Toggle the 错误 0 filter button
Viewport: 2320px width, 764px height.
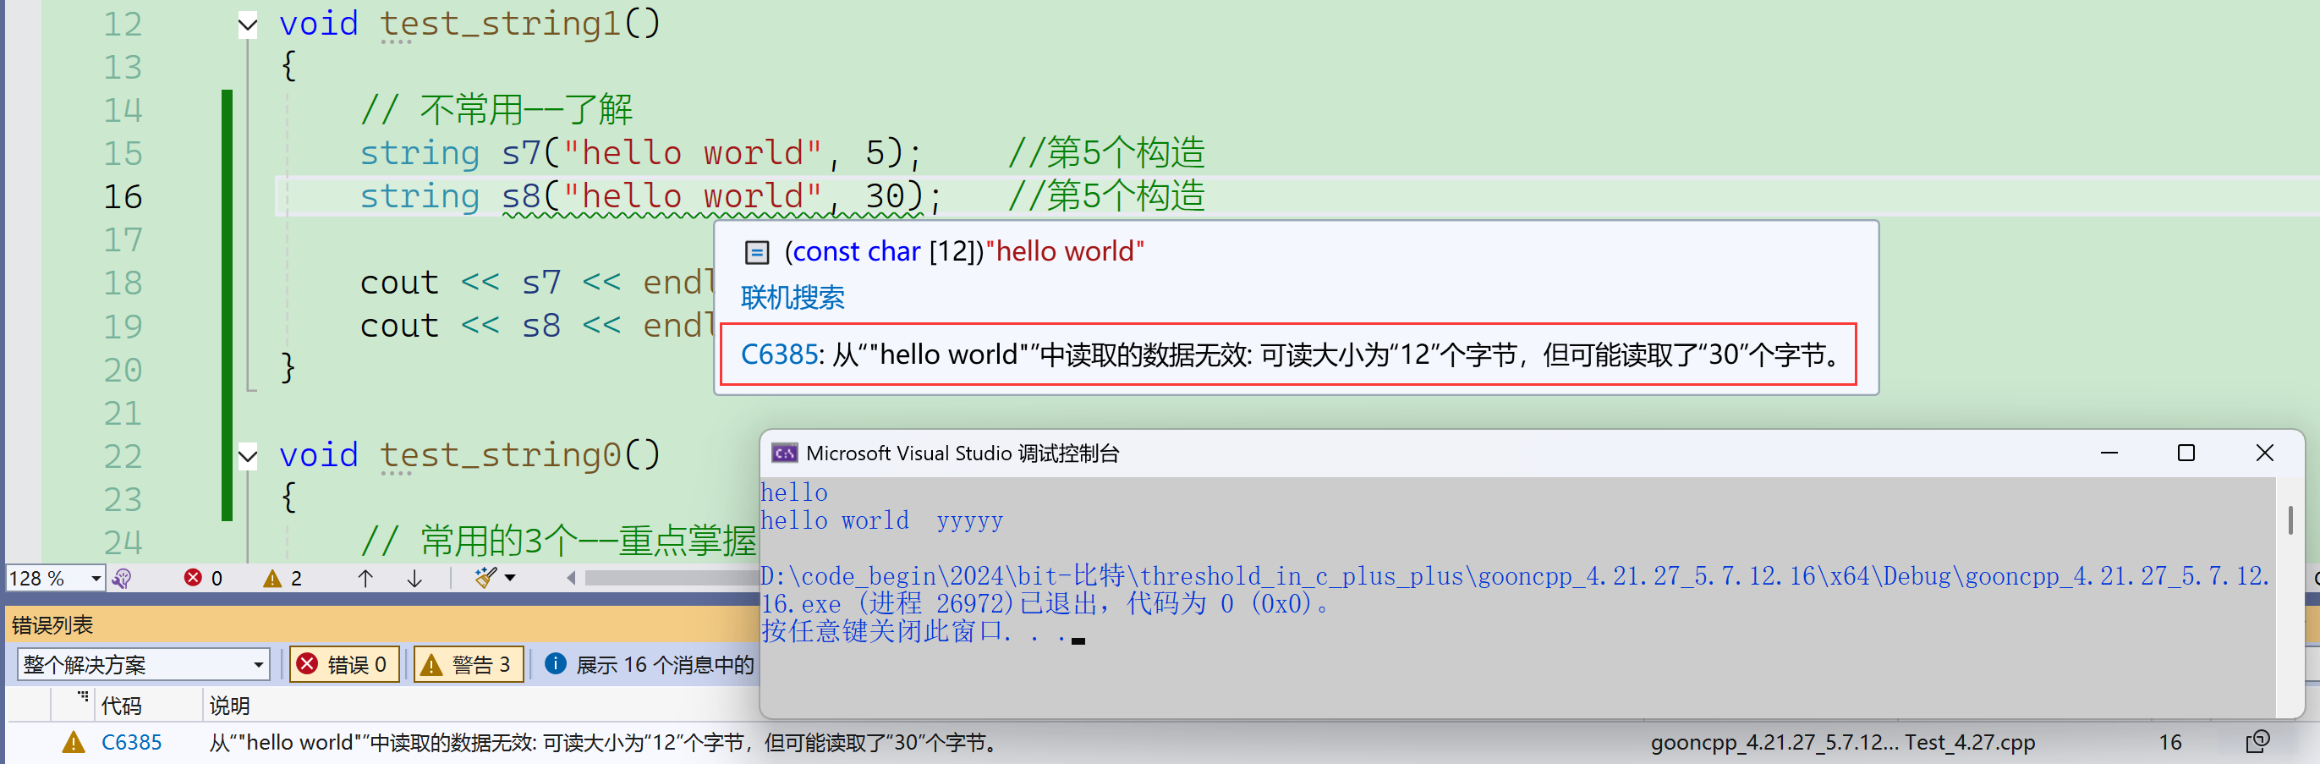coord(343,665)
